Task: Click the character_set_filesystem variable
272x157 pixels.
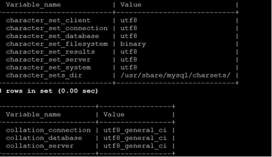Action: click(57, 44)
